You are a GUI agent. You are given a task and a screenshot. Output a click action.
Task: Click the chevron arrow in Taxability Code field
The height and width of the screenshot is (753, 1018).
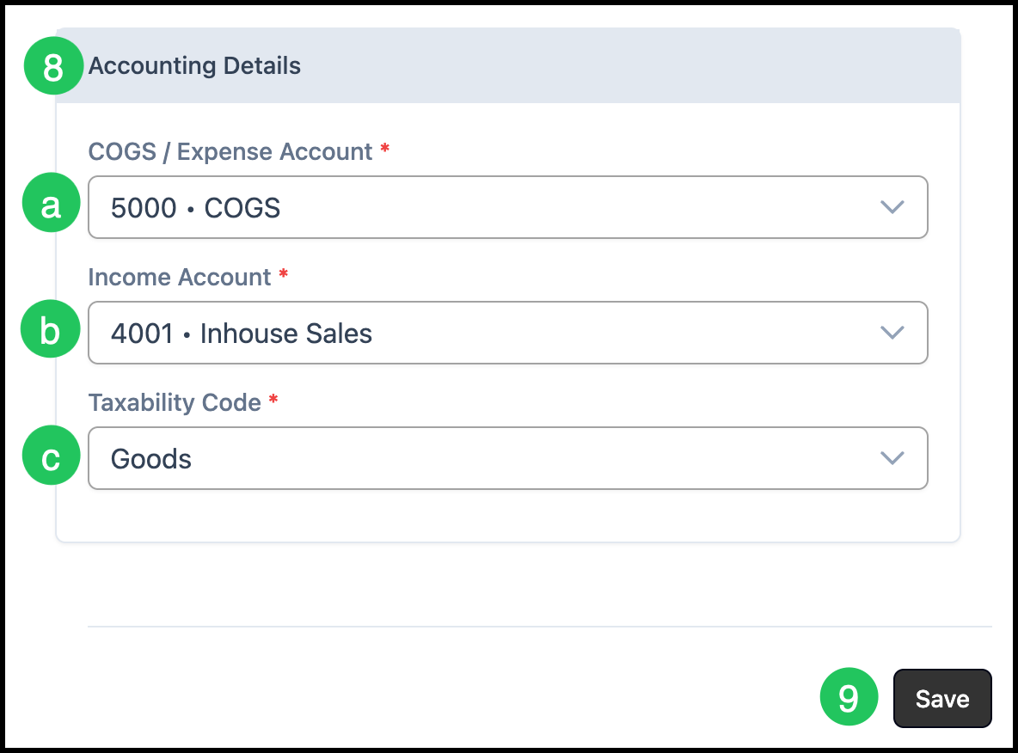pyautogui.click(x=892, y=458)
